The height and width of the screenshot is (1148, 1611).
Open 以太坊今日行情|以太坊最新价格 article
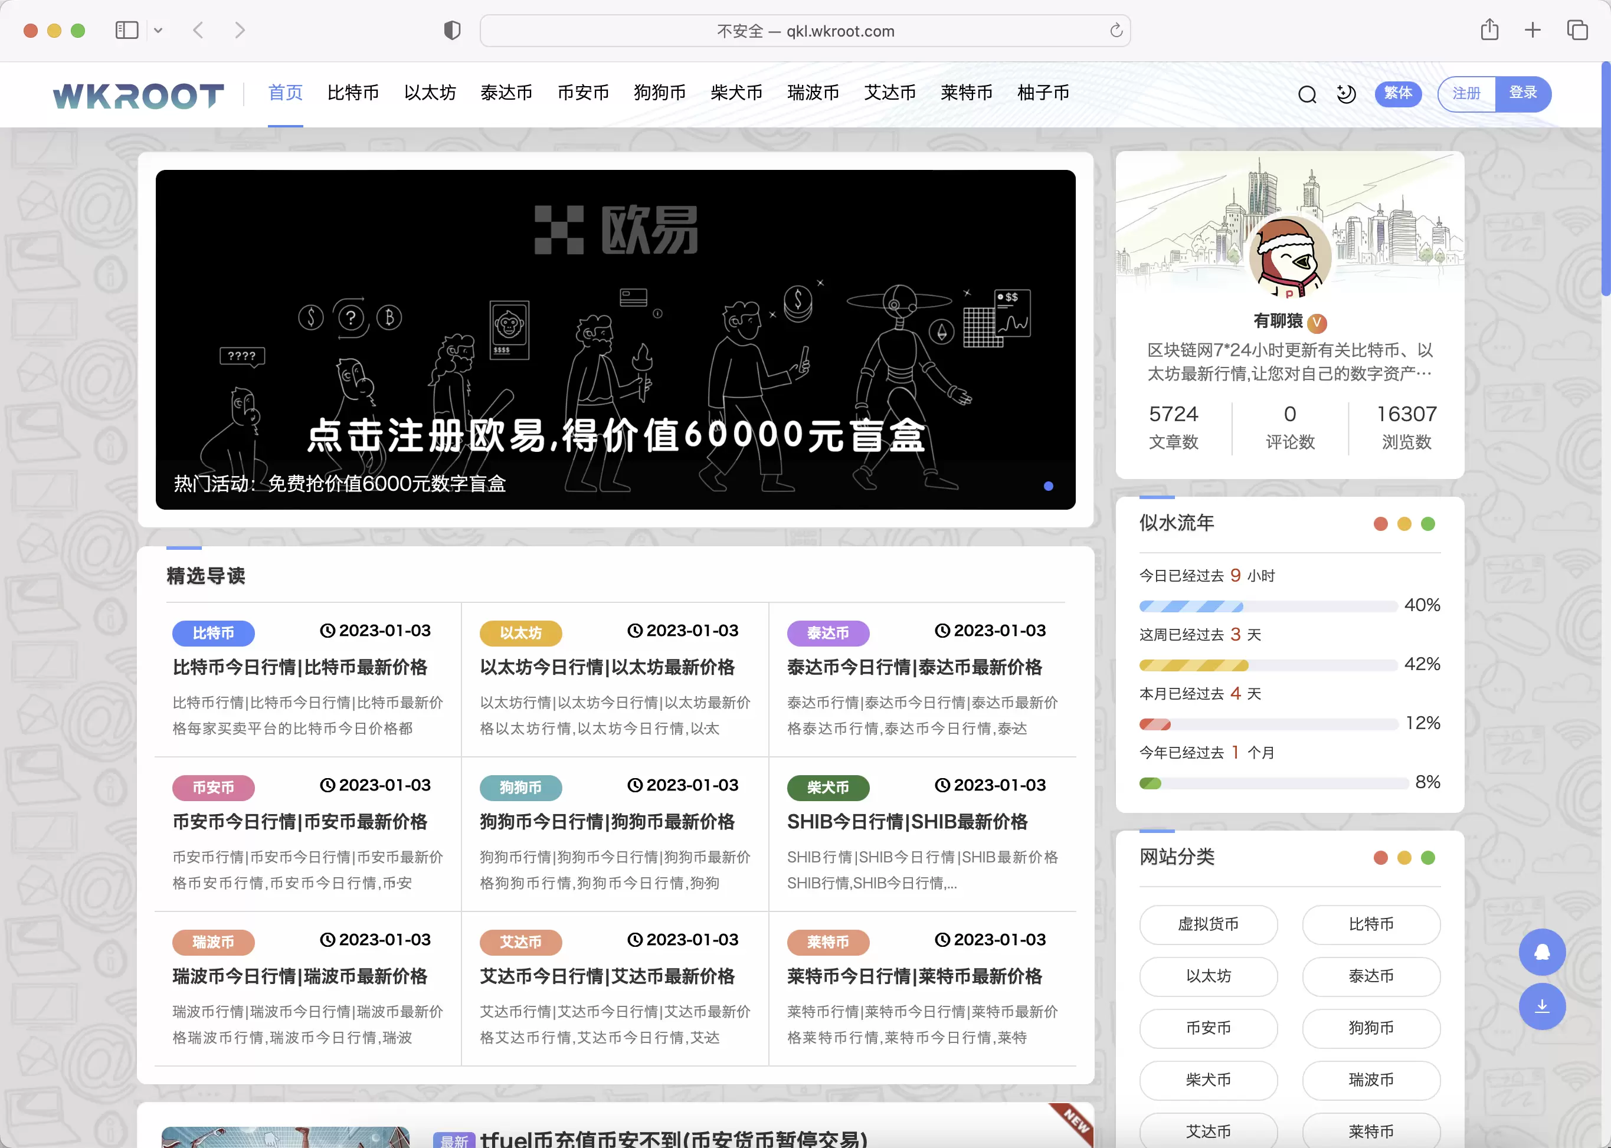pos(607,667)
